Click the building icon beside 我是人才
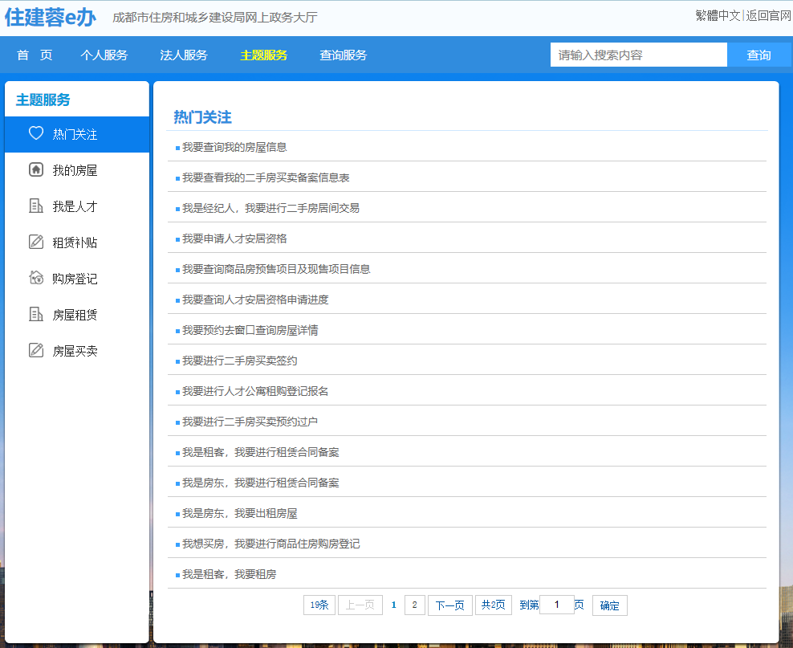Screen dimensions: 793x648 tap(36, 206)
